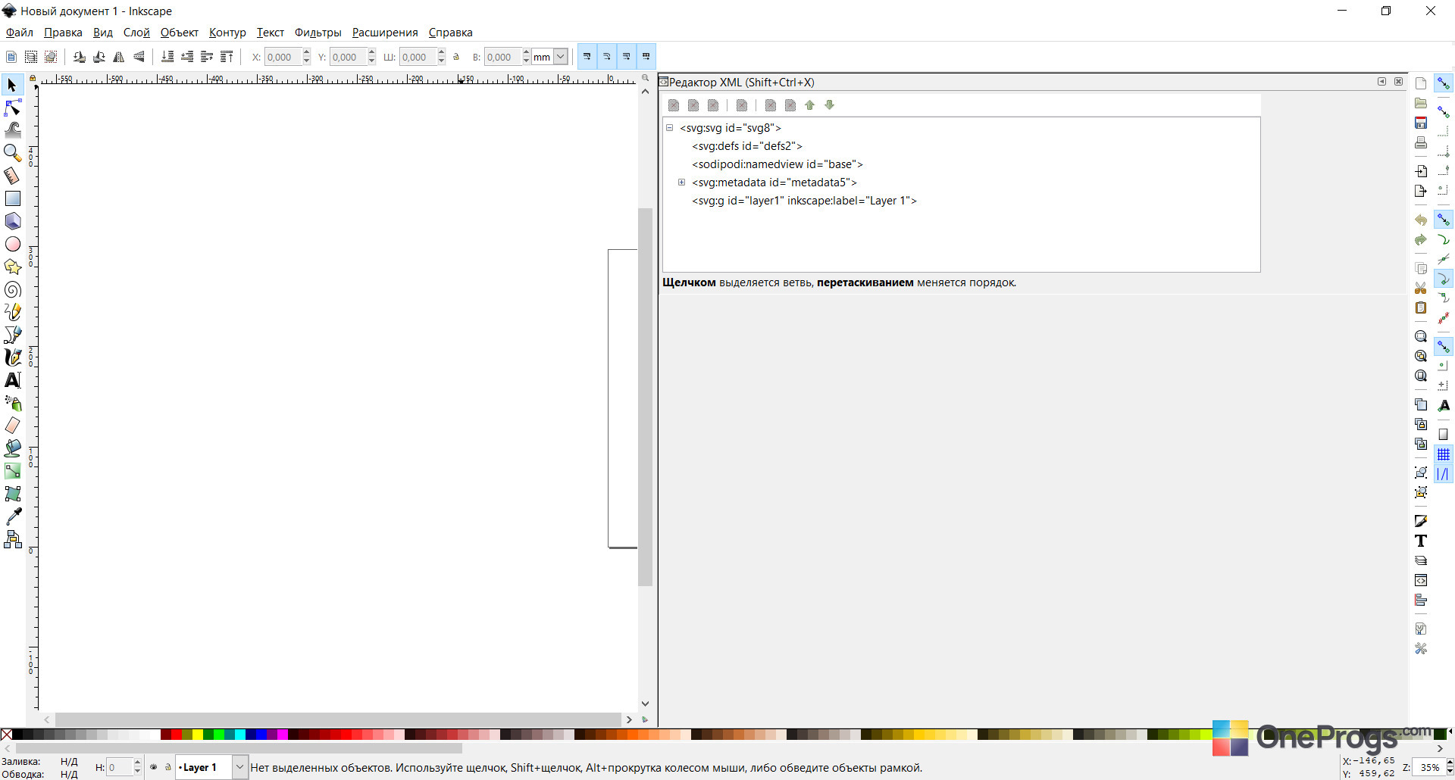This screenshot has width=1455, height=780.
Task: Activate the Eraser tool
Action: [x=13, y=426]
